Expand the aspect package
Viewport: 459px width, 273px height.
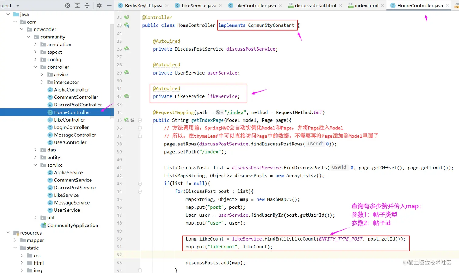click(x=35, y=52)
